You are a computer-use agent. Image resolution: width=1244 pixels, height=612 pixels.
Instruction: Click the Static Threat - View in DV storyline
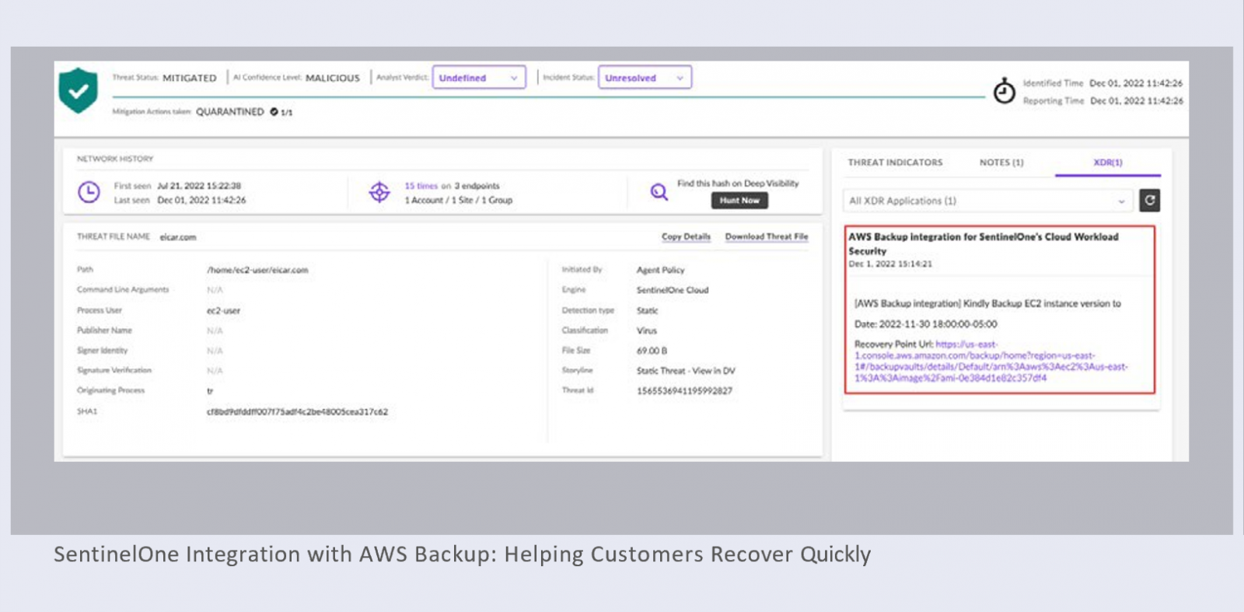686,371
